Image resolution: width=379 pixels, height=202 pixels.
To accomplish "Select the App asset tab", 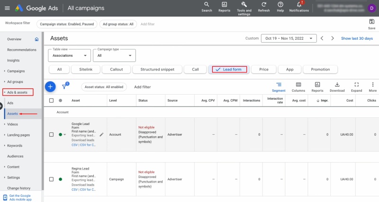I will (289, 69).
